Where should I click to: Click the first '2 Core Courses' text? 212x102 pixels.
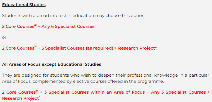click(18, 26)
